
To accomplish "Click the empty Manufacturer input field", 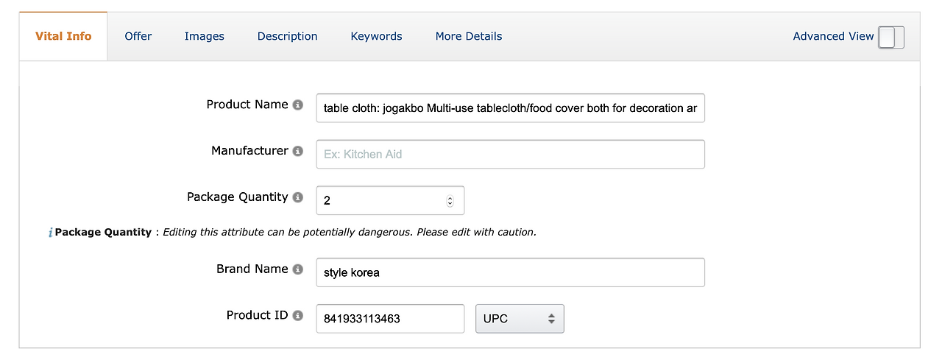I will point(510,155).
